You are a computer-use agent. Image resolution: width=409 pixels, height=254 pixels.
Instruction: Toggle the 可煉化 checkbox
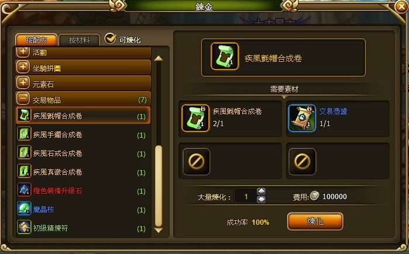(111, 39)
